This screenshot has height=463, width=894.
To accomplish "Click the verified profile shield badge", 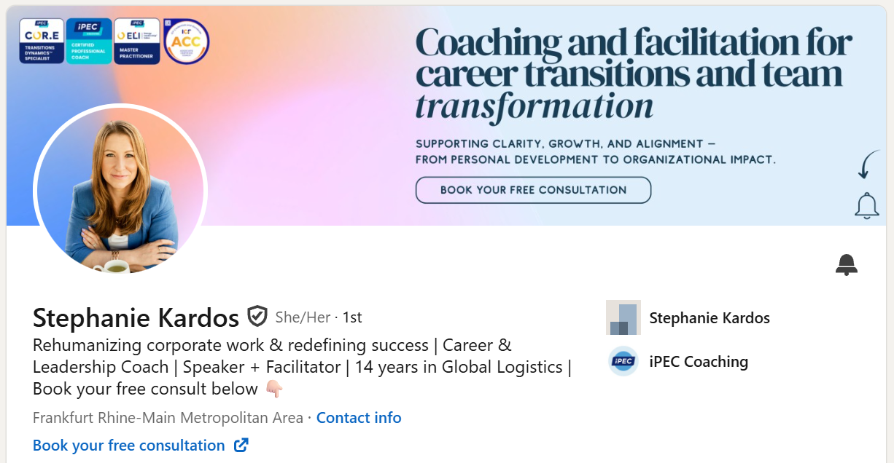I will point(258,316).
